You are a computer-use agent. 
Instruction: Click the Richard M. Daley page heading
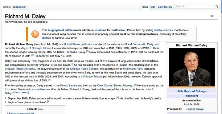click(x=25, y=16)
